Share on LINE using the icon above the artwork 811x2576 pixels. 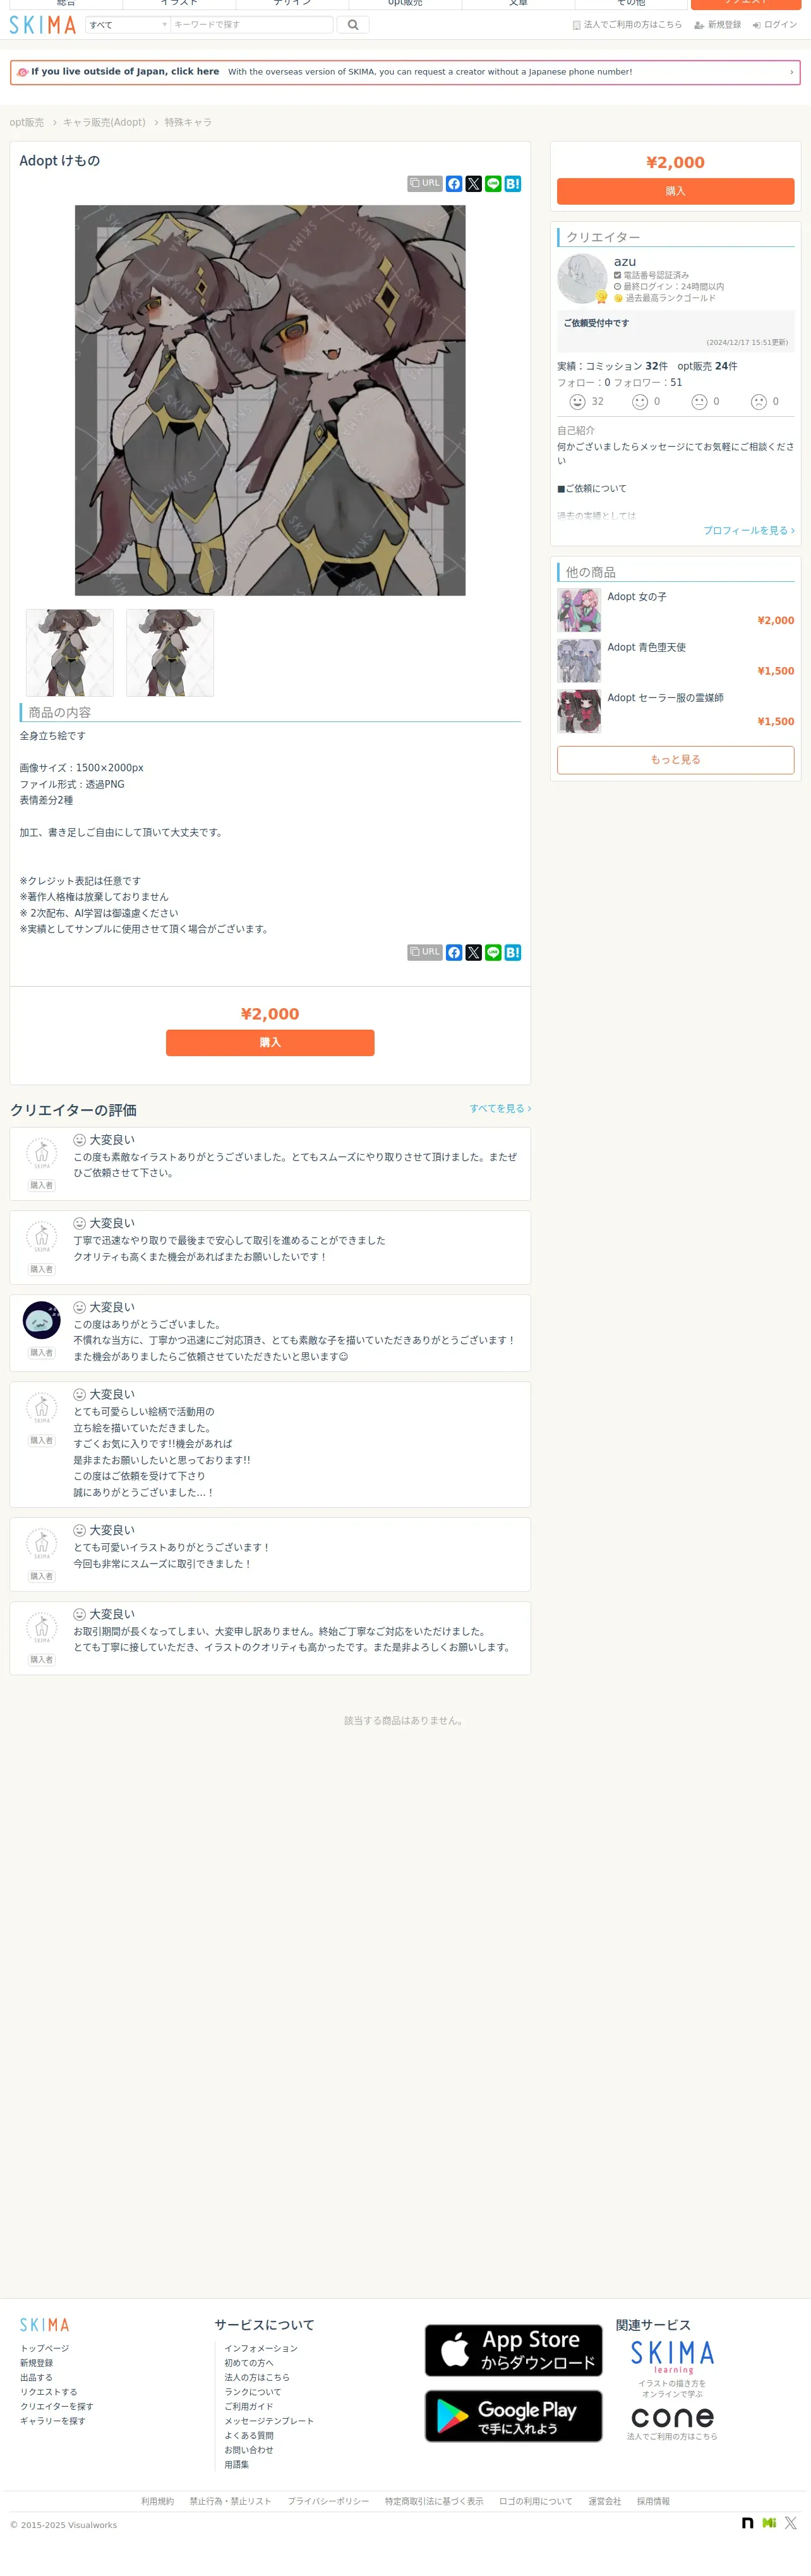click(x=493, y=184)
